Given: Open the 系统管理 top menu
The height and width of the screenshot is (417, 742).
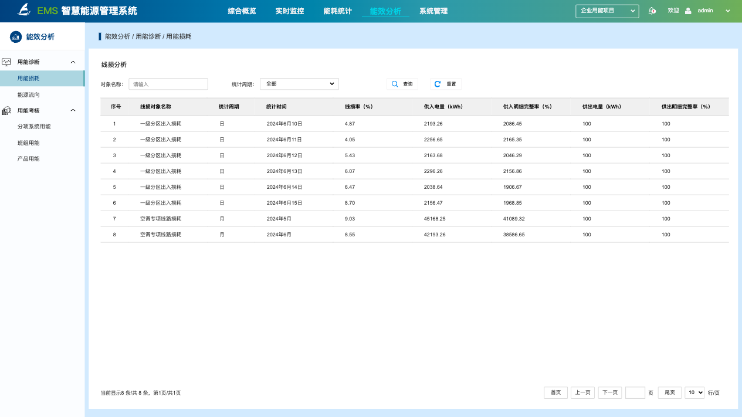Looking at the screenshot, I should click(433, 11).
